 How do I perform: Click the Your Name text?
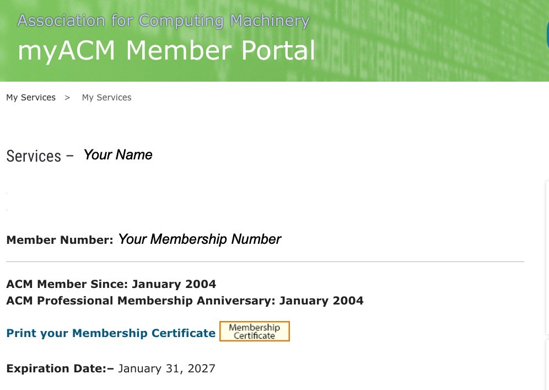click(117, 155)
